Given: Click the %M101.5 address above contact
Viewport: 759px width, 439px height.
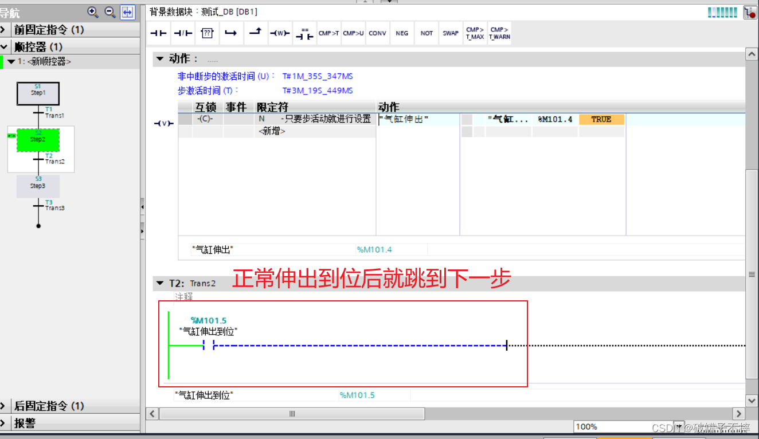Looking at the screenshot, I should 209,320.
